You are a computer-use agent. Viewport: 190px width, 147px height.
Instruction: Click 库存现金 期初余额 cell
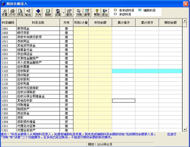coord(170,29)
